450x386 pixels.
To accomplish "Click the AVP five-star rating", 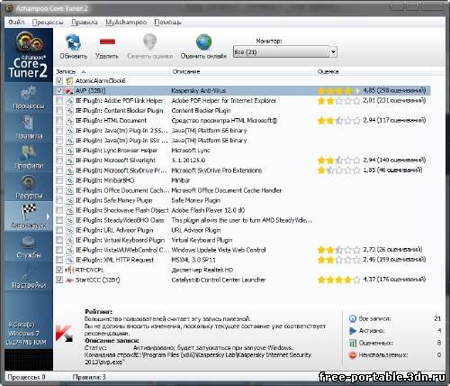I will tap(338, 90).
